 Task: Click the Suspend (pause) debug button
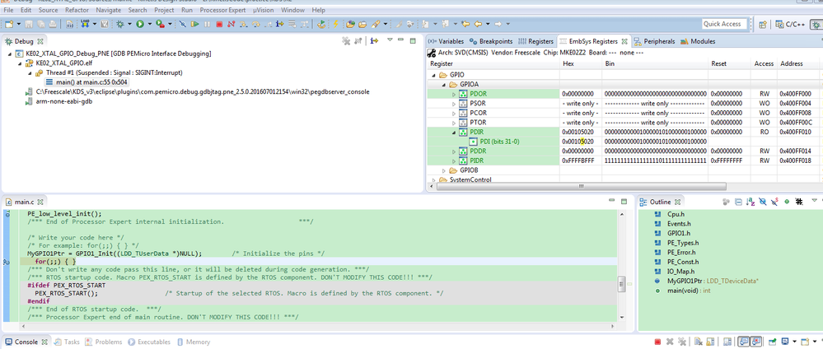pos(207,24)
